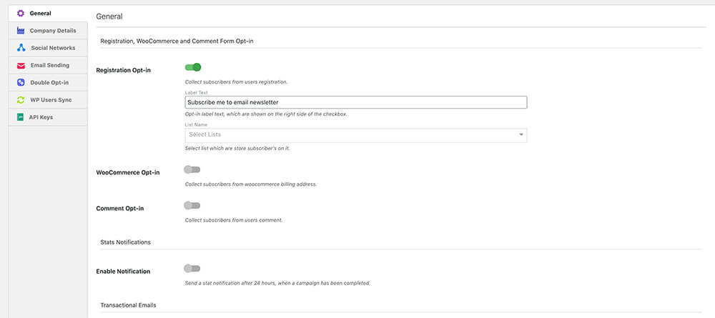This screenshot has height=318, width=715.
Task: Click the API Keys icon
Action: click(x=21, y=117)
